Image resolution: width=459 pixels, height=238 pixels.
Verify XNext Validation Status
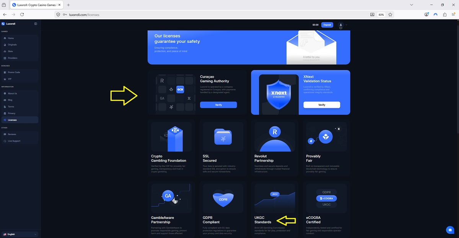tap(322, 105)
